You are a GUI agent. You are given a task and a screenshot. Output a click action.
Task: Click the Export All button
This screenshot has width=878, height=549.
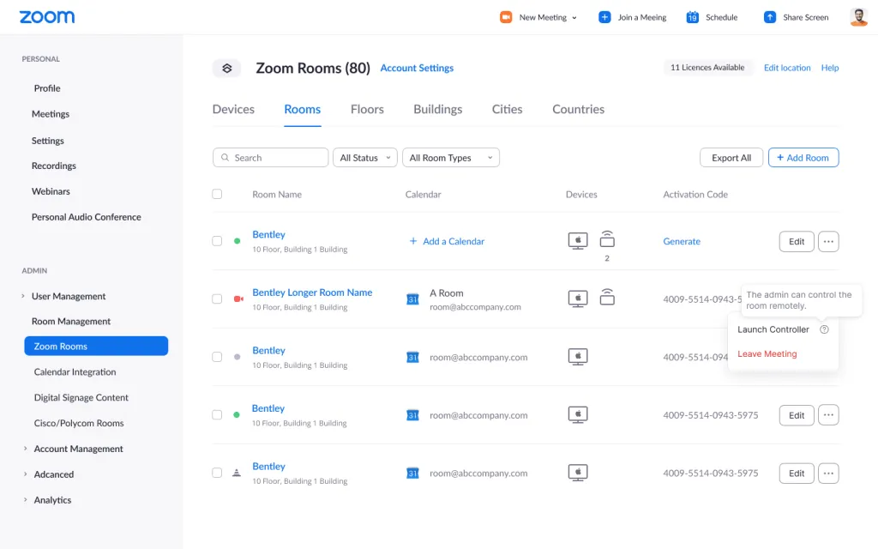[x=731, y=158]
